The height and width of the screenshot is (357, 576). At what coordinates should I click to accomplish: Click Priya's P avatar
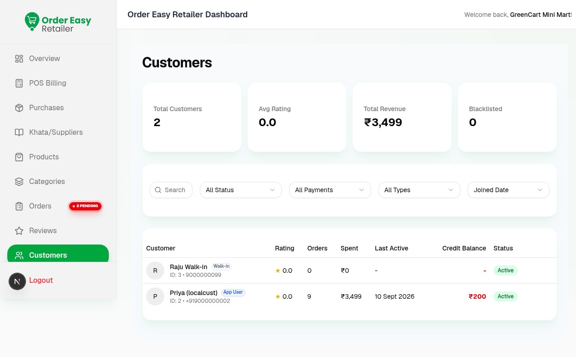click(155, 296)
